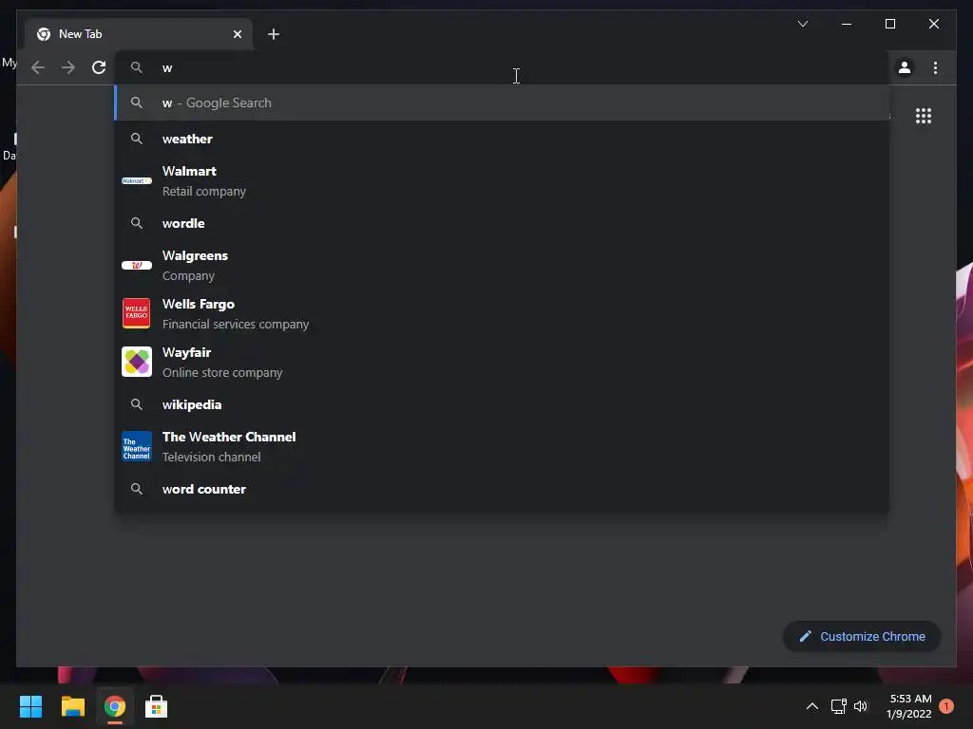The image size is (973, 729).
Task: Click the network tray icon
Action: (x=838, y=706)
